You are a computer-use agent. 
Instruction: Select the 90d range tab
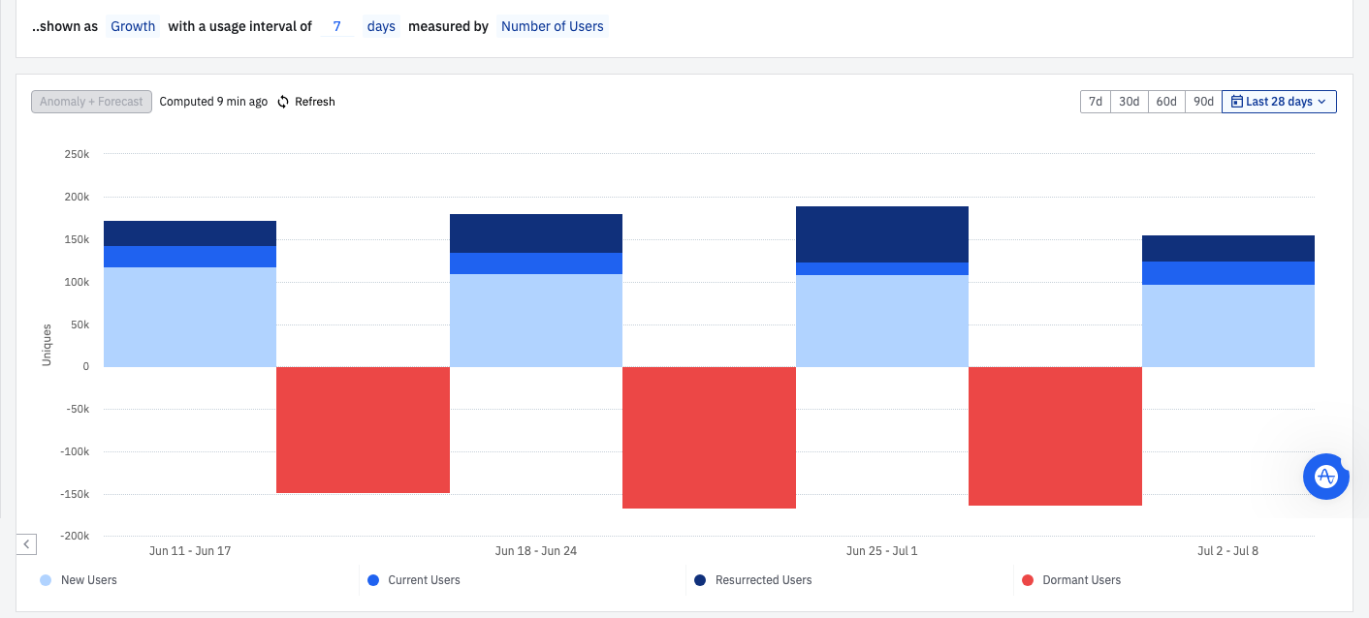point(1204,102)
